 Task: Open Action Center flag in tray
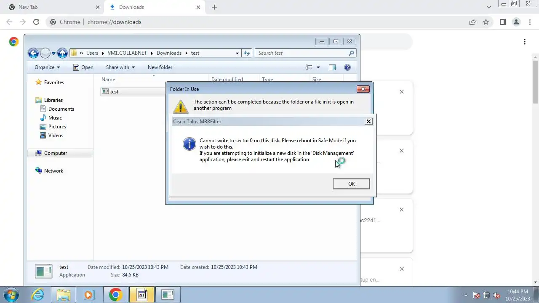tap(476, 295)
